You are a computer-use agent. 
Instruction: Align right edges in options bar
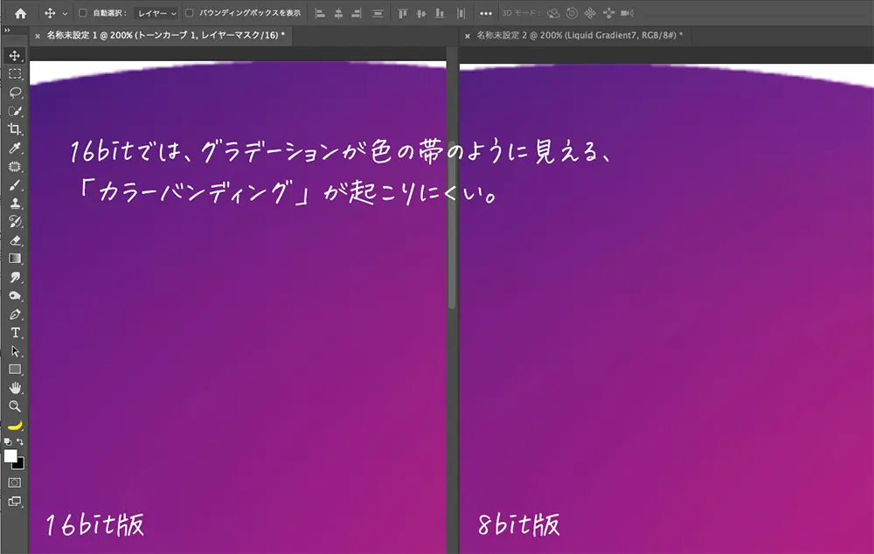tap(357, 13)
